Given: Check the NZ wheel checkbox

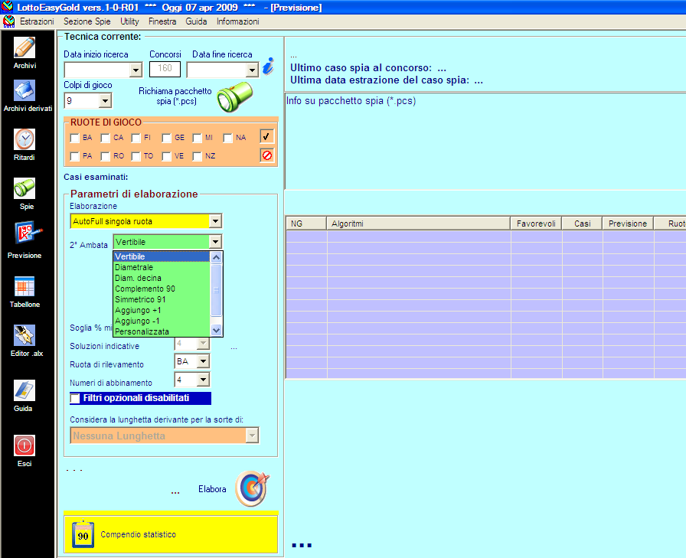Looking at the screenshot, I should click(198, 157).
